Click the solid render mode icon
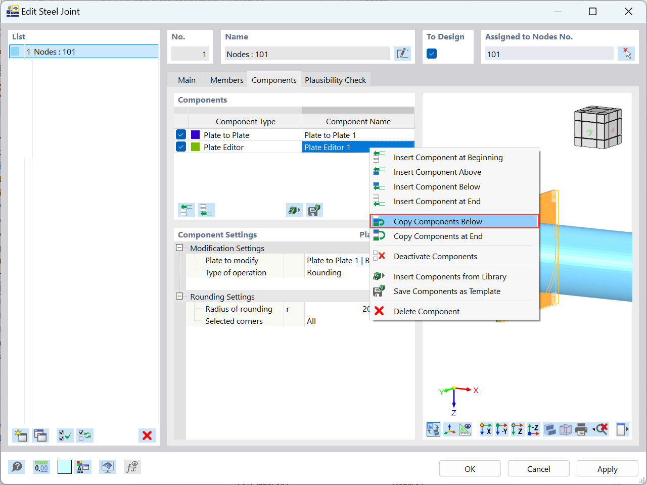Image resolution: width=647 pixels, height=485 pixels. pos(550,429)
